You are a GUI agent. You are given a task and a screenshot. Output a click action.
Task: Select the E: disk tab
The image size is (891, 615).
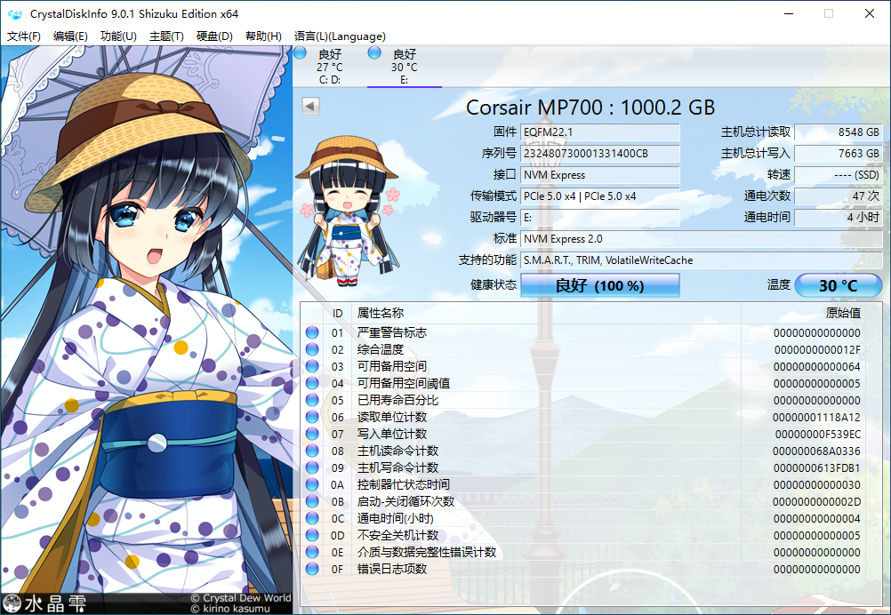[x=404, y=67]
